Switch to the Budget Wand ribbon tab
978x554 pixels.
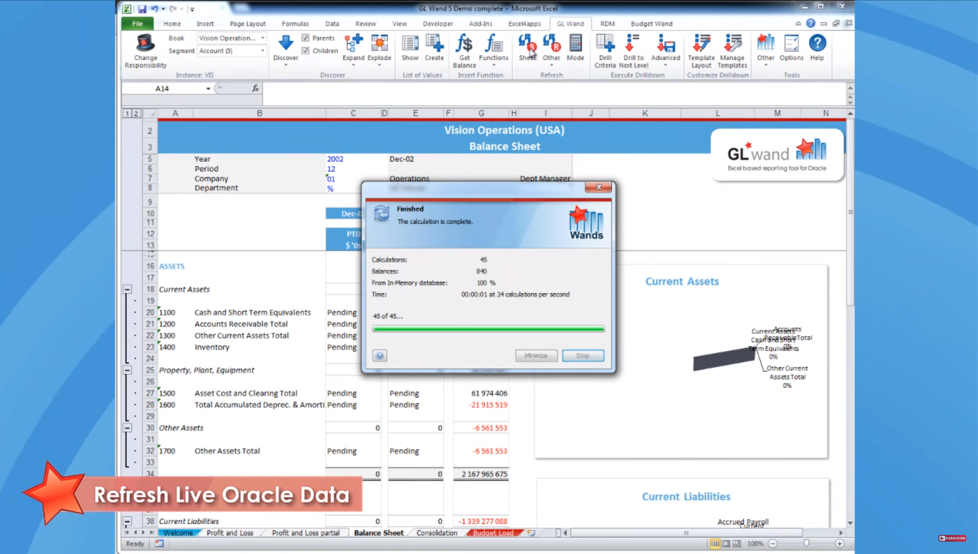(x=651, y=24)
